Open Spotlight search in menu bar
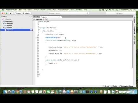This screenshot has width=138, height=103. [x=131, y=10]
